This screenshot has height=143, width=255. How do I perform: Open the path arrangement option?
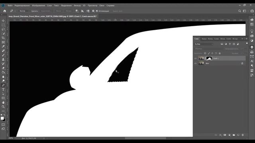pyautogui.click(x=88, y=11)
